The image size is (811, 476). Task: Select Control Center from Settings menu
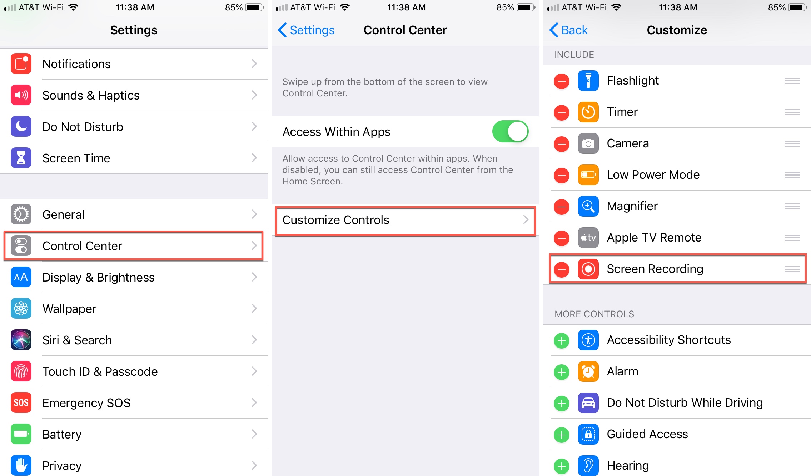[133, 245]
